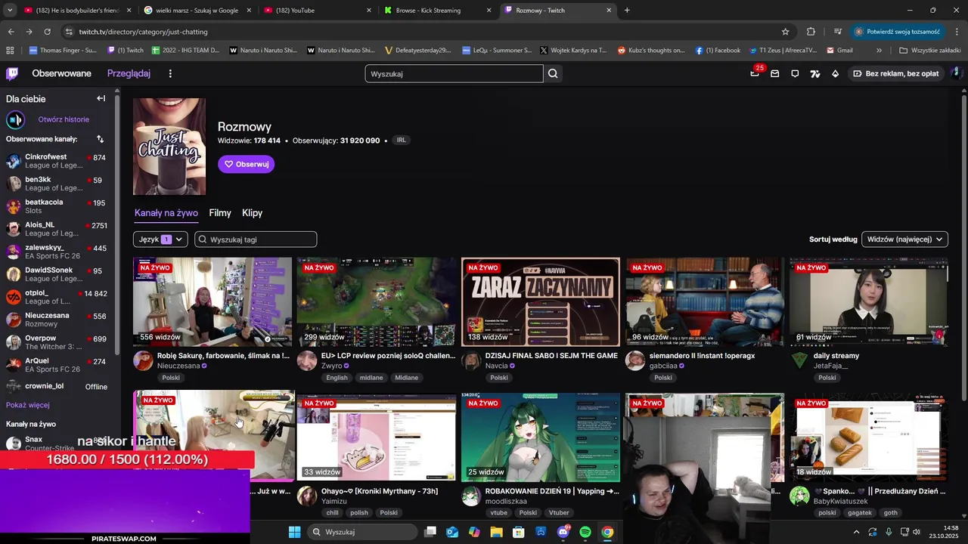
Task: Switch to the Filmy tab
Action: coord(220,213)
